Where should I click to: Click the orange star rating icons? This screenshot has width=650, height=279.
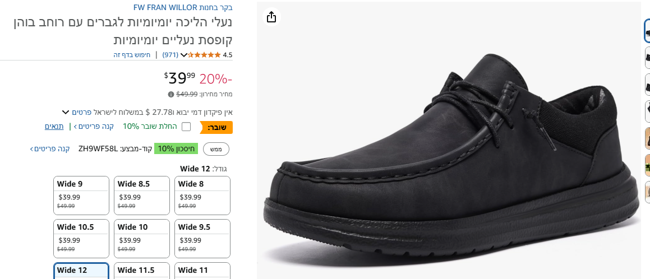coord(205,55)
